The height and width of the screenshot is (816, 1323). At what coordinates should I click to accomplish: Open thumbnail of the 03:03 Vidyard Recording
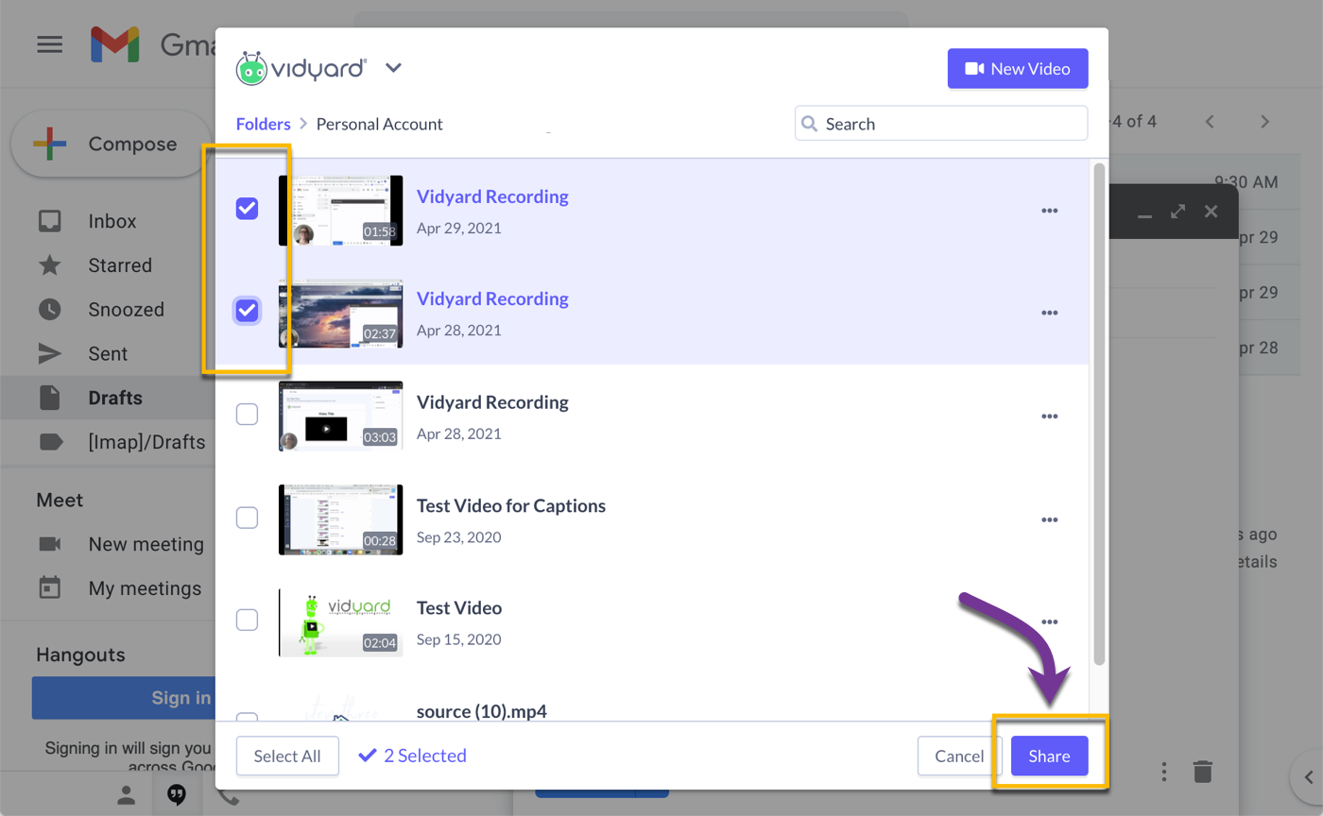[340, 416]
